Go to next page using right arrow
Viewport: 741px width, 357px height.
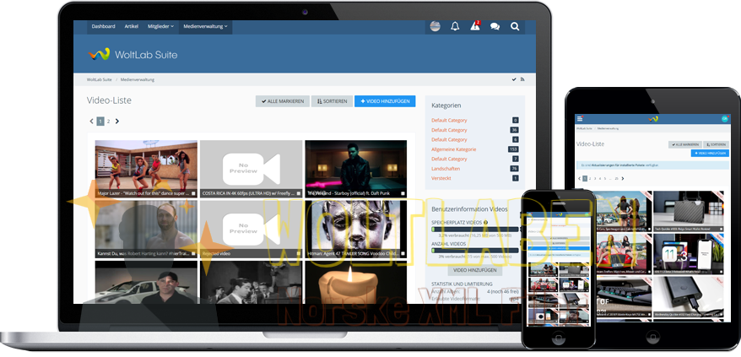tap(117, 122)
